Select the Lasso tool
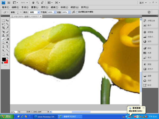 point(3,24)
